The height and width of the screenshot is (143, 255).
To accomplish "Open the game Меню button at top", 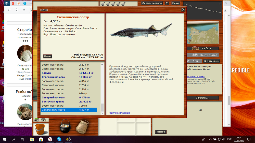I will (x=175, y=3).
